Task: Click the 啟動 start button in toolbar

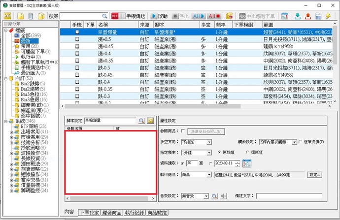Action: click(160, 16)
